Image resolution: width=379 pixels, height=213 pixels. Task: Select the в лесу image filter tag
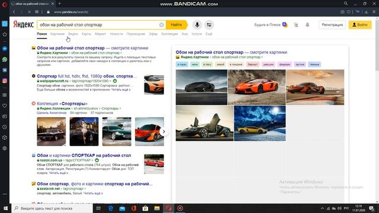click(x=207, y=64)
